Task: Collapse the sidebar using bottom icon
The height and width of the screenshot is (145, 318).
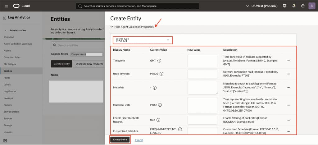Action: 5,140
